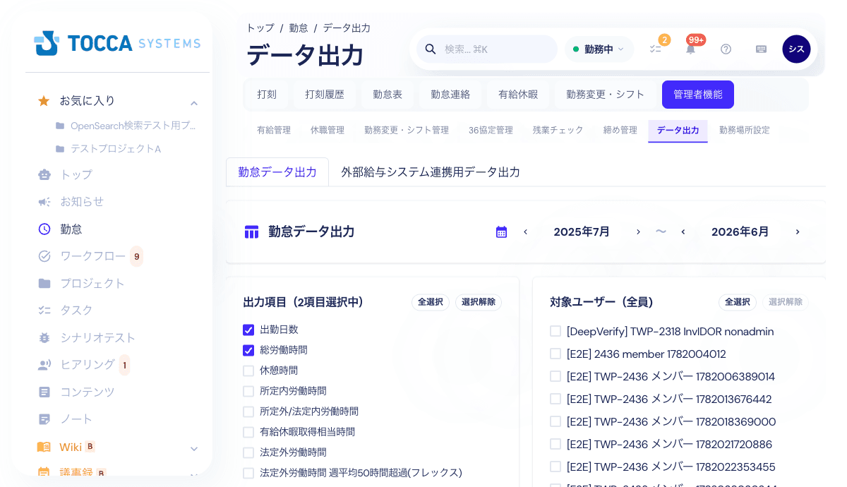Open the task checklist icon with badge 2
This screenshot has width=847, height=487.
[656, 49]
